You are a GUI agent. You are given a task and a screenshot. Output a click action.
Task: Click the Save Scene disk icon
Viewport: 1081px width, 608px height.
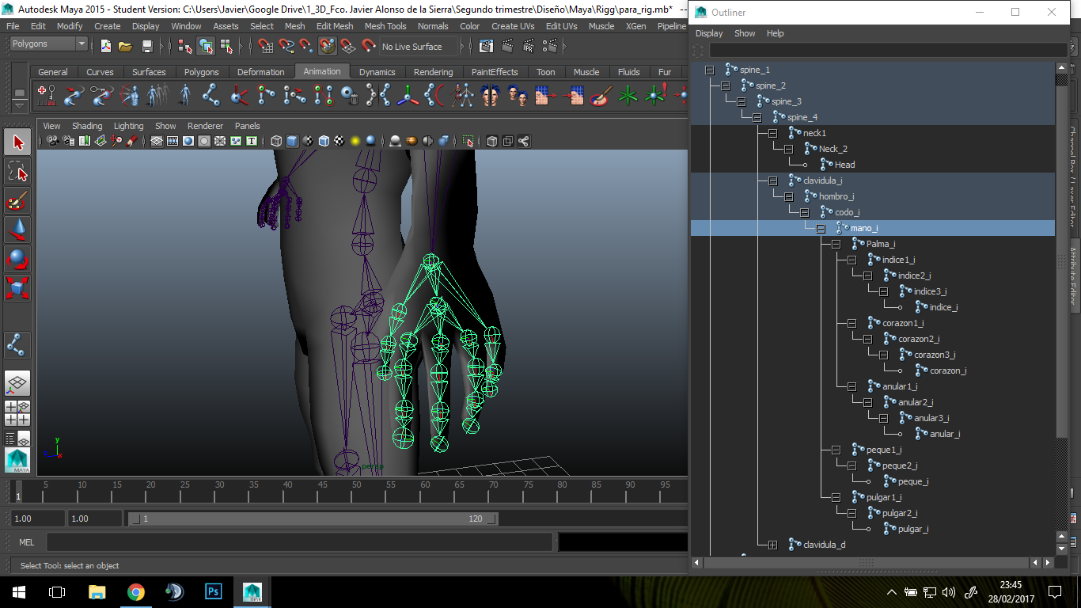click(x=146, y=47)
